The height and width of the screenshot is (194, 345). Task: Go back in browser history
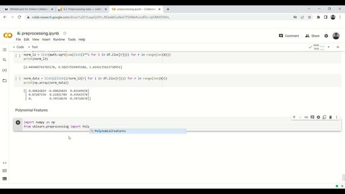tap(5, 17)
